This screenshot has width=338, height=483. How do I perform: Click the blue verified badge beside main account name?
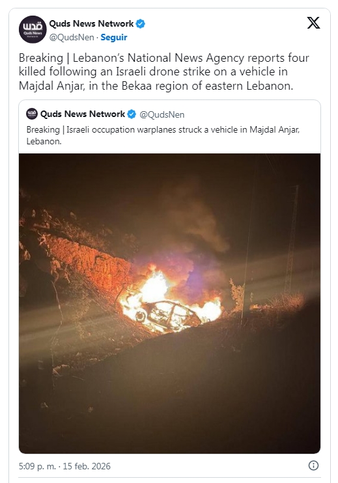coord(141,23)
